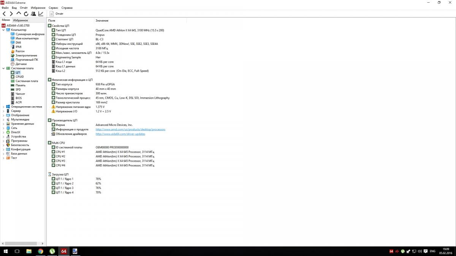Select the DMI tree item

(18, 42)
